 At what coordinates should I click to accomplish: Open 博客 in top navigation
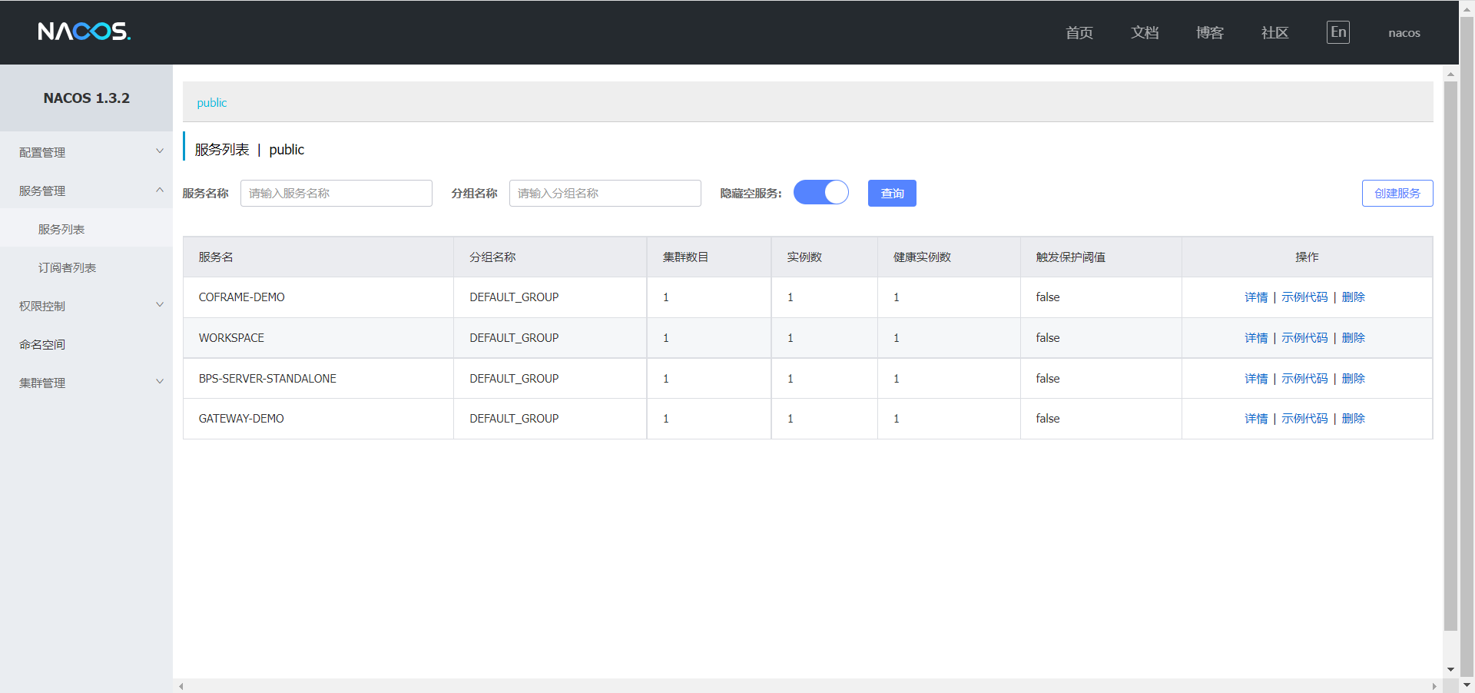1210,32
